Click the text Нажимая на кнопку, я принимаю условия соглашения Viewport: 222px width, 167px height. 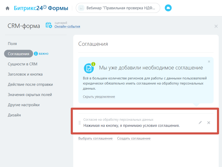point(131,125)
